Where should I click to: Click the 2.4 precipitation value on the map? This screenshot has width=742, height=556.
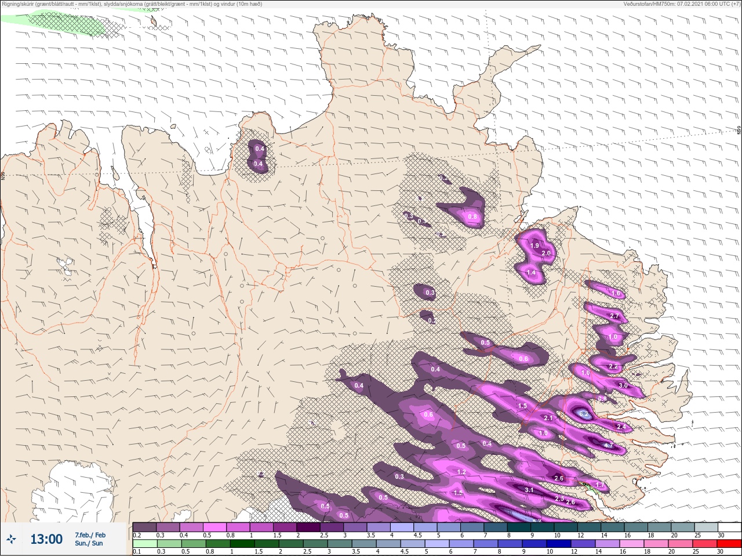point(621,427)
